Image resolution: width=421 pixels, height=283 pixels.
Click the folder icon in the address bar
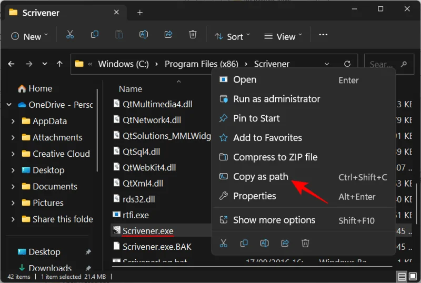79,64
